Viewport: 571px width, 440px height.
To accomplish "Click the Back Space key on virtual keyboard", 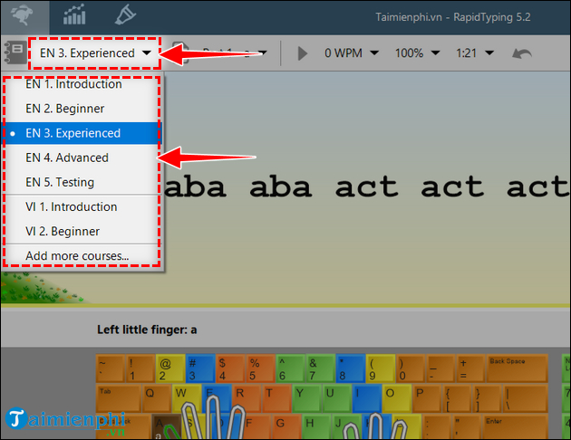I will click(518, 368).
